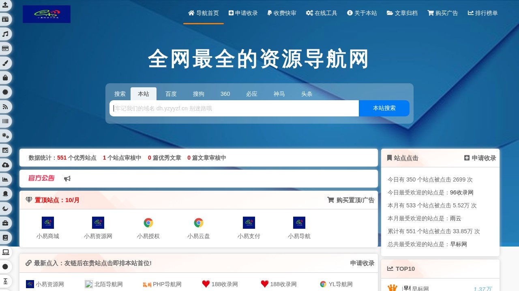Click the megaphone announcement icon

(67, 179)
